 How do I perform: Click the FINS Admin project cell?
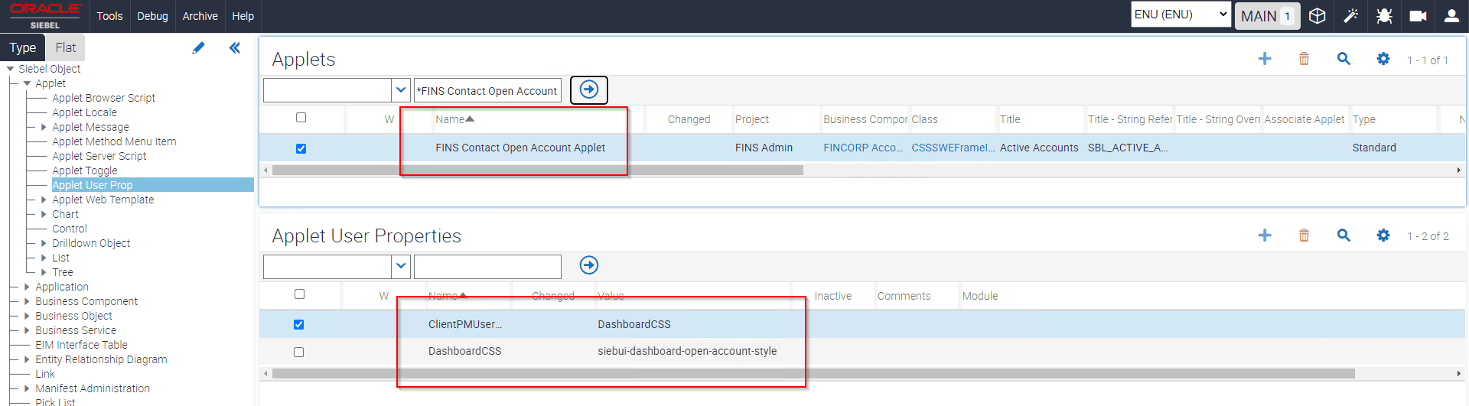point(764,148)
